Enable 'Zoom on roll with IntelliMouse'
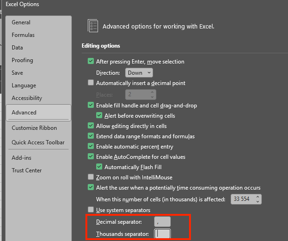The height and width of the screenshot is (241, 288). [91, 177]
